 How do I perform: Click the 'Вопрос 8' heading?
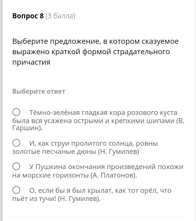[28, 16]
